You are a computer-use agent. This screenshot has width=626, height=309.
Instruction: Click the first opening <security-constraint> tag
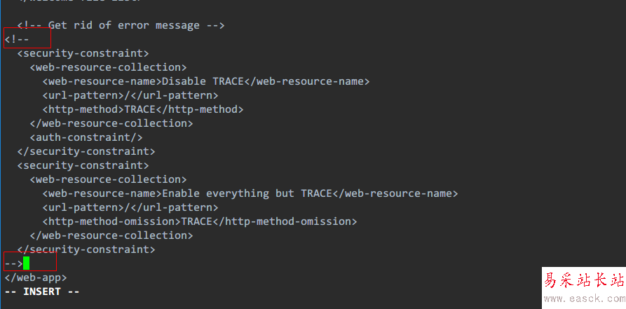pyautogui.click(x=83, y=53)
